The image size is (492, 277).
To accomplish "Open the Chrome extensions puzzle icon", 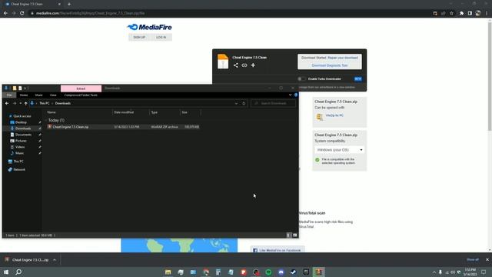I will [x=461, y=13].
